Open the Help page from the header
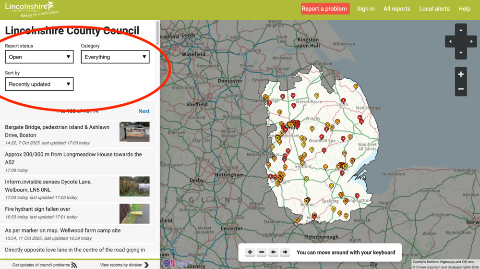This screenshot has width=480, height=269. [464, 9]
